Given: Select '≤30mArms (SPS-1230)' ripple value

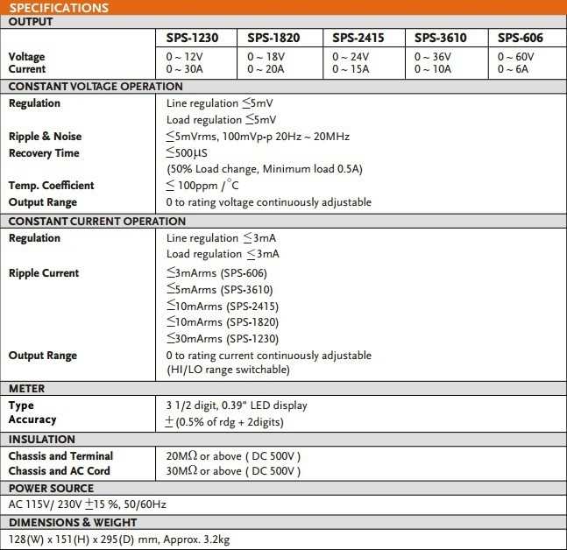Looking at the screenshot, I should point(223,339).
